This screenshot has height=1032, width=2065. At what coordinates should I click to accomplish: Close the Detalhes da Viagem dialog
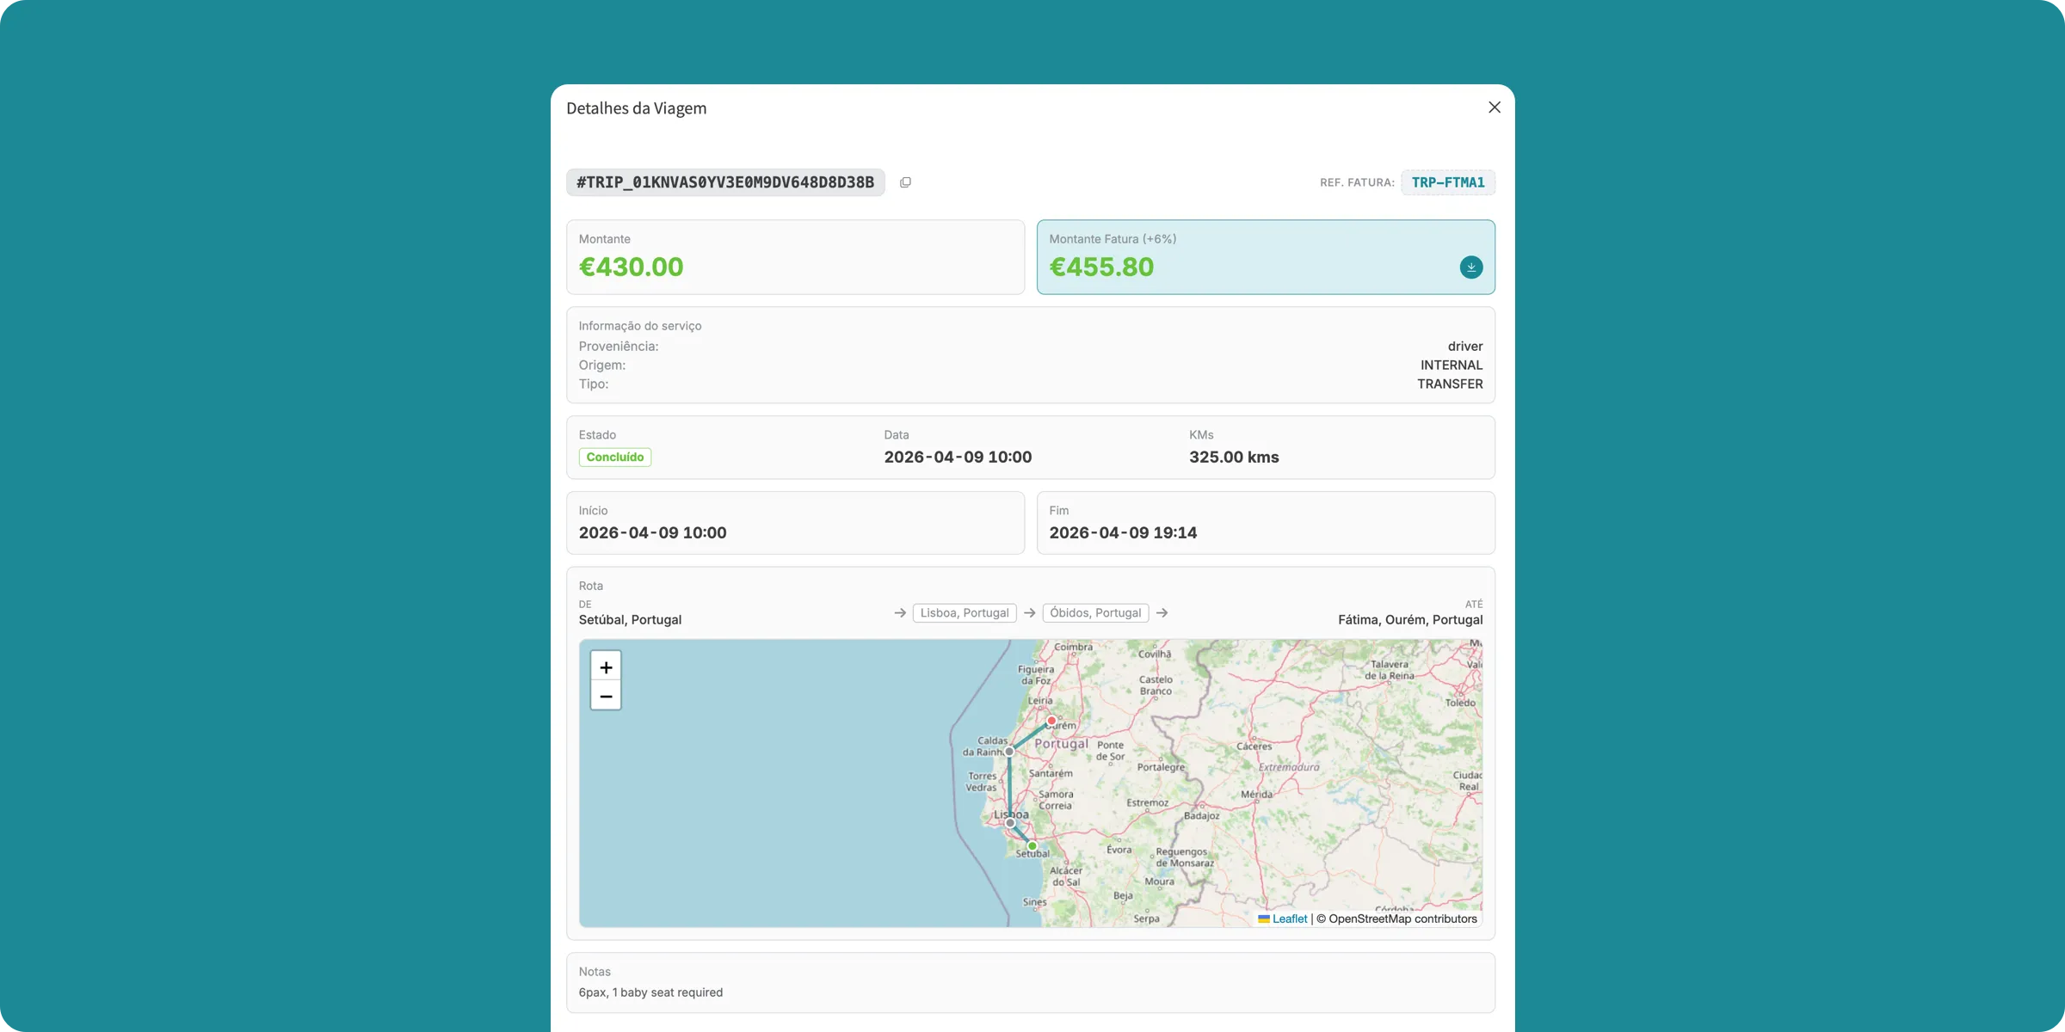(x=1494, y=107)
